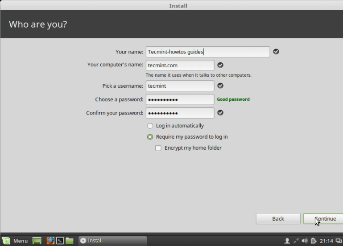Focus the Pick a username field
This screenshot has height=246, width=343.
pyautogui.click(x=180, y=86)
